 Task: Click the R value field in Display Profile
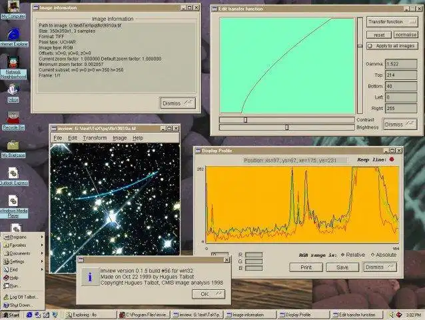click(254, 255)
